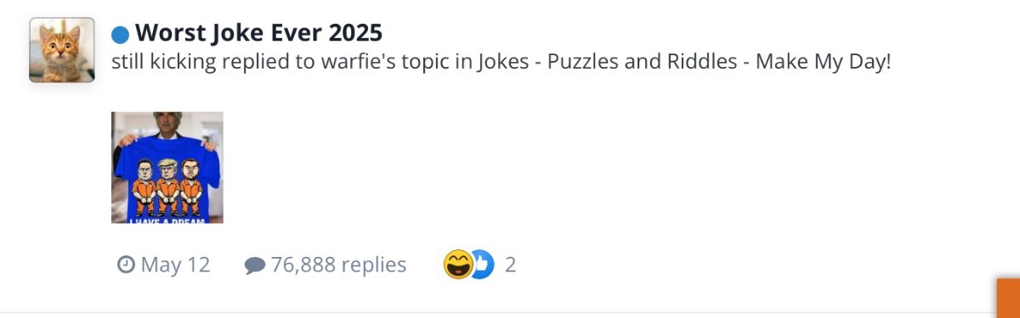This screenshot has height=318, width=1020.
Task: Click the "Make My Day!" forum text
Action: (x=823, y=63)
